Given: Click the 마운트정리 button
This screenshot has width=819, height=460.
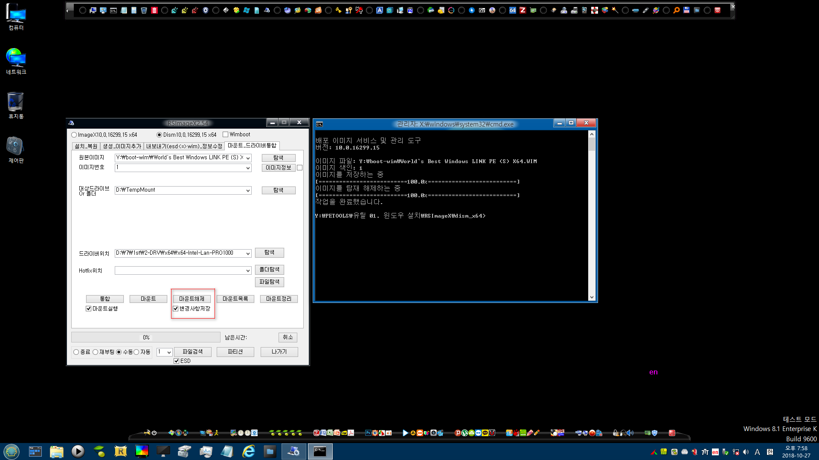Looking at the screenshot, I should pos(279,299).
